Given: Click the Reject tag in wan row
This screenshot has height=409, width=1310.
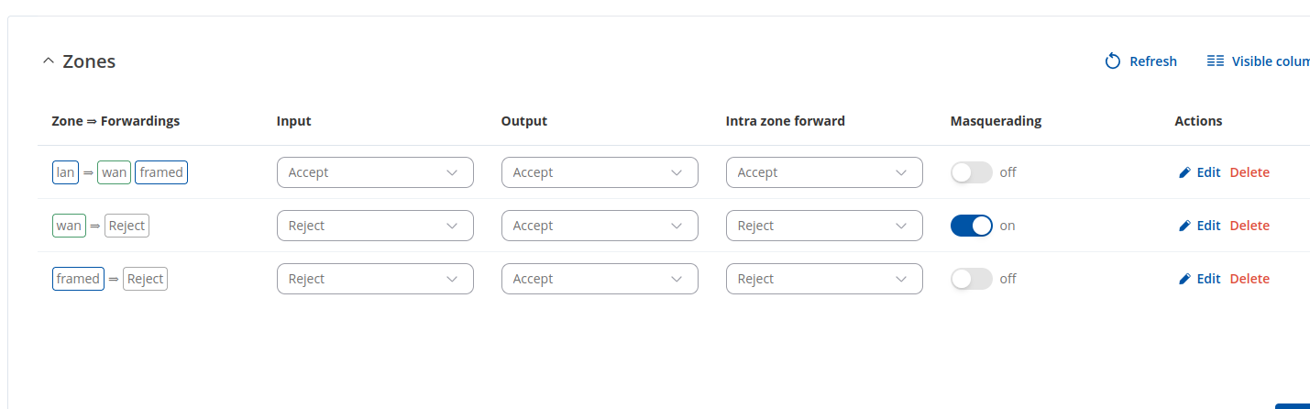Looking at the screenshot, I should click(x=127, y=226).
